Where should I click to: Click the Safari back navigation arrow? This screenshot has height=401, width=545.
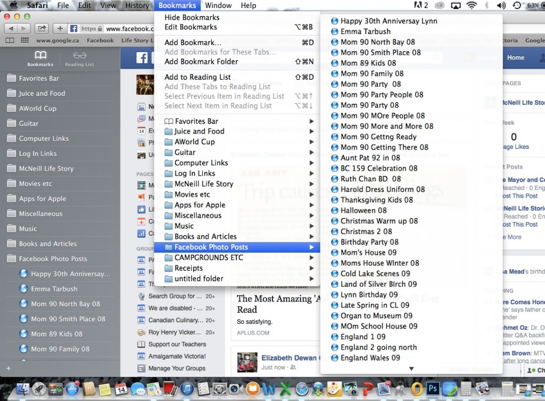click(11, 29)
